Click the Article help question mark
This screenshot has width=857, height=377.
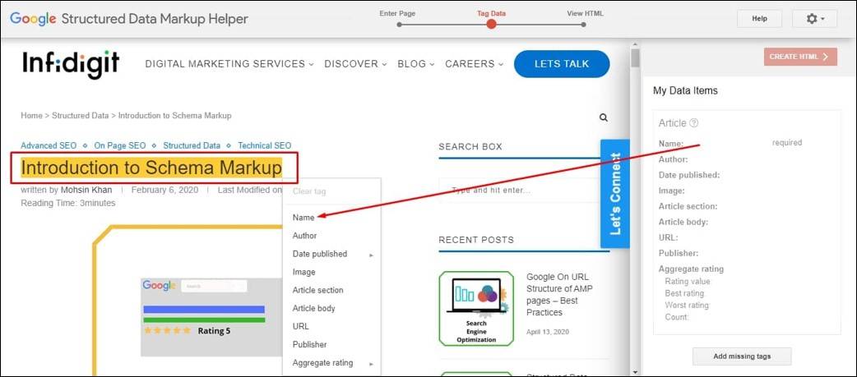coord(694,123)
